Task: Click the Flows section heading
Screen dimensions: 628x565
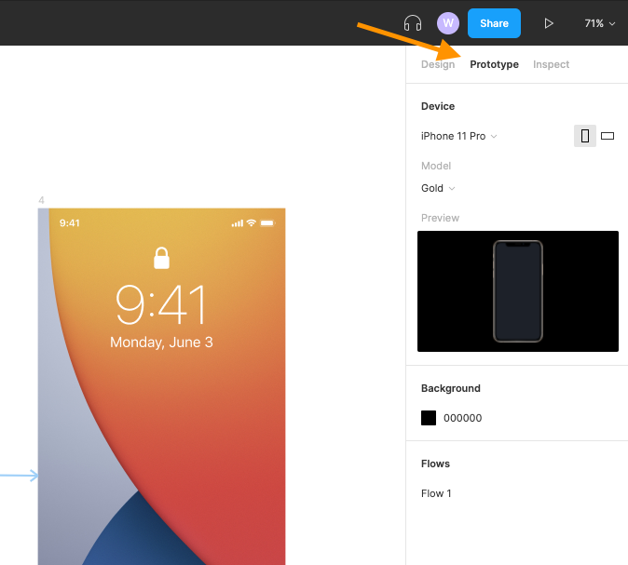Action: point(435,464)
